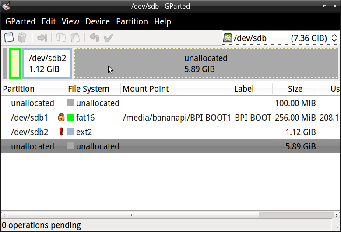Click the Mount Point column header
The height and width of the screenshot is (232, 341).
(x=146, y=89)
